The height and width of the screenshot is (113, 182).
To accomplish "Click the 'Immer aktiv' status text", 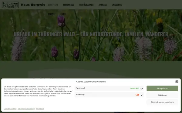I will pyautogui.click(x=135, y=88).
